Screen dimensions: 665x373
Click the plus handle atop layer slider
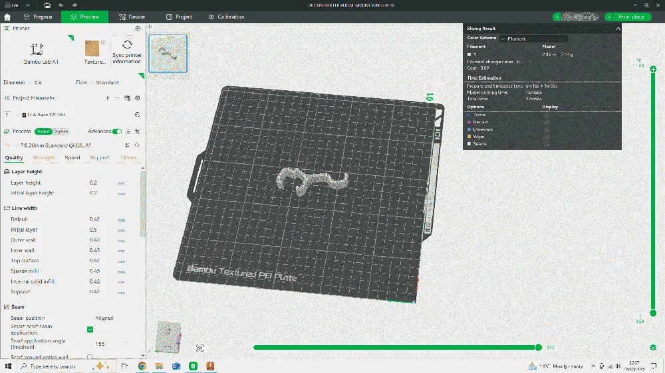coord(653,69)
